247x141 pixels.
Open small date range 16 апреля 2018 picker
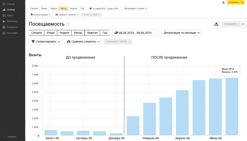[x=104, y=8]
